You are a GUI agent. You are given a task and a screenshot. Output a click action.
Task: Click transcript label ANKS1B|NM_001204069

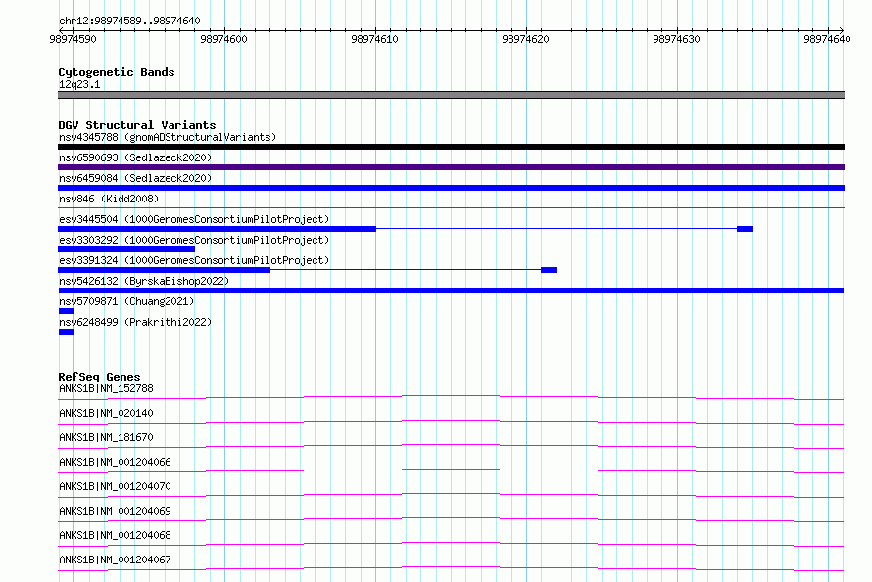pyautogui.click(x=115, y=511)
